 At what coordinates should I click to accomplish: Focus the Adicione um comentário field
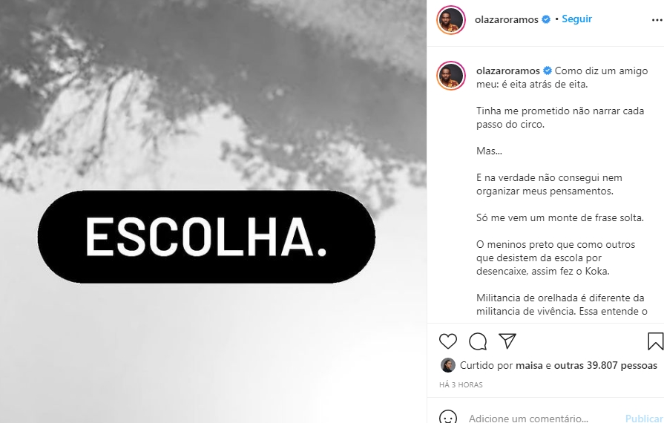point(544,419)
